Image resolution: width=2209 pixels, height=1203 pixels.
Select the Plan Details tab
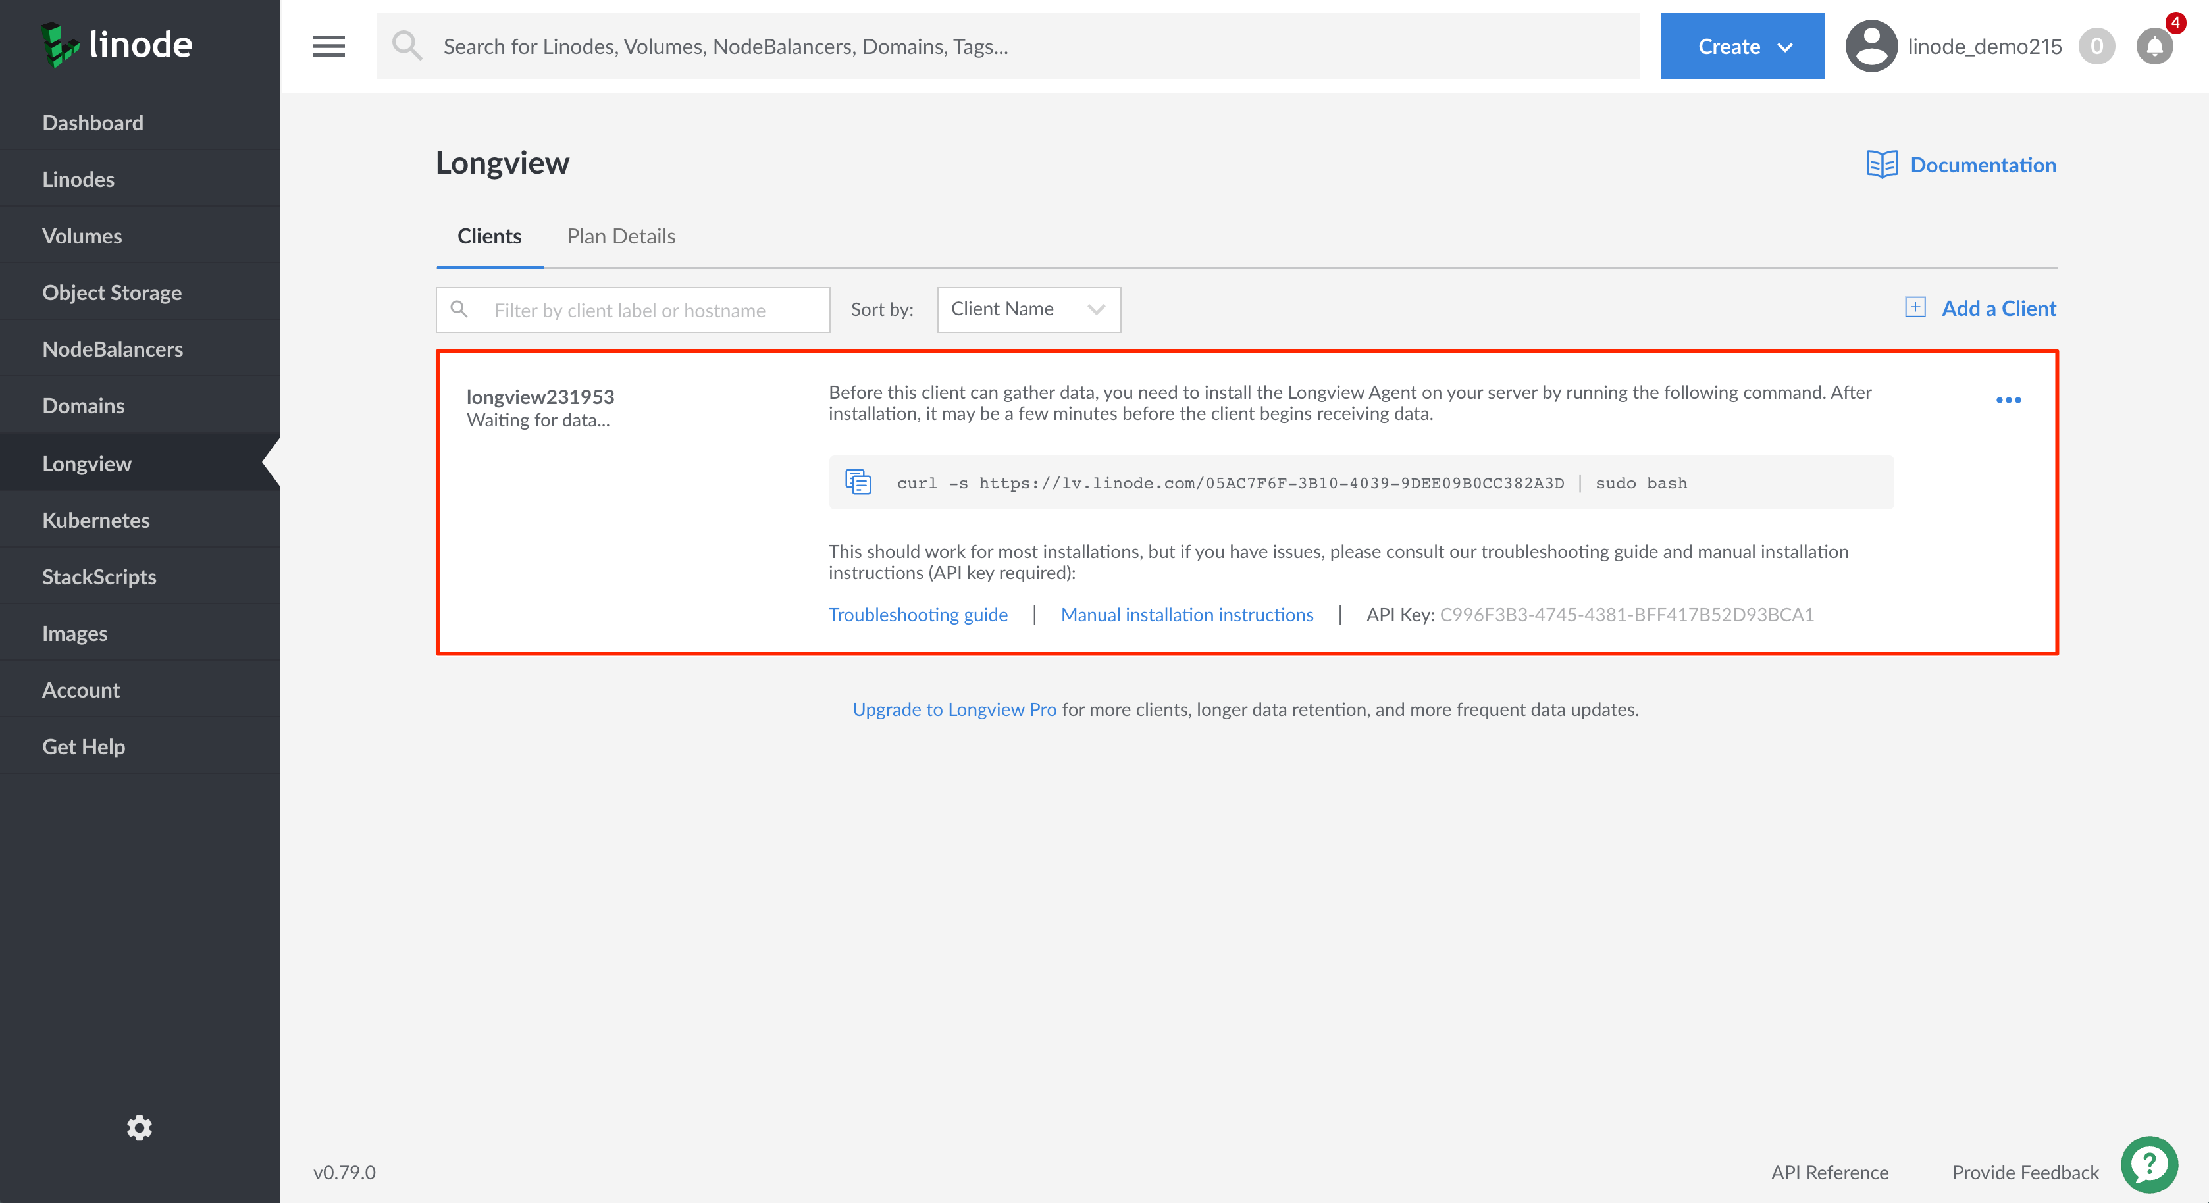(621, 236)
